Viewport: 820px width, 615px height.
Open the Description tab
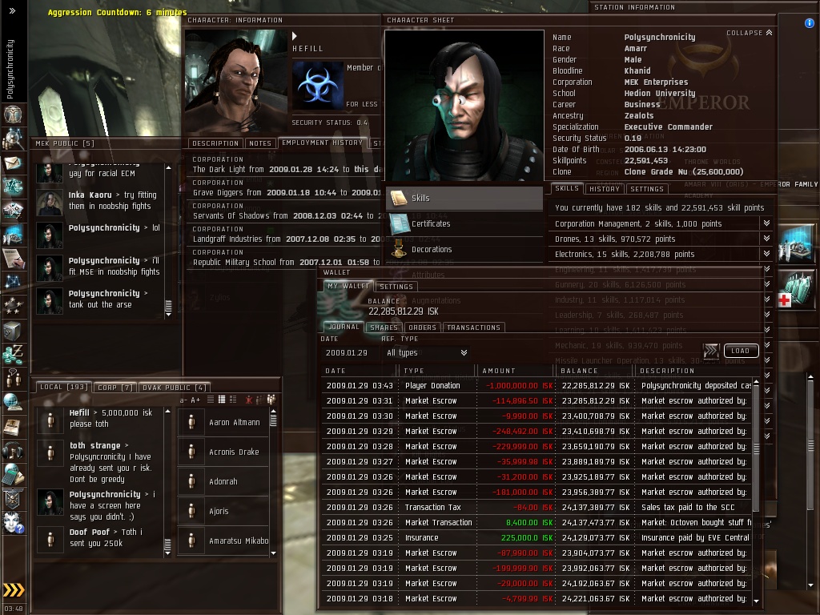click(x=215, y=143)
